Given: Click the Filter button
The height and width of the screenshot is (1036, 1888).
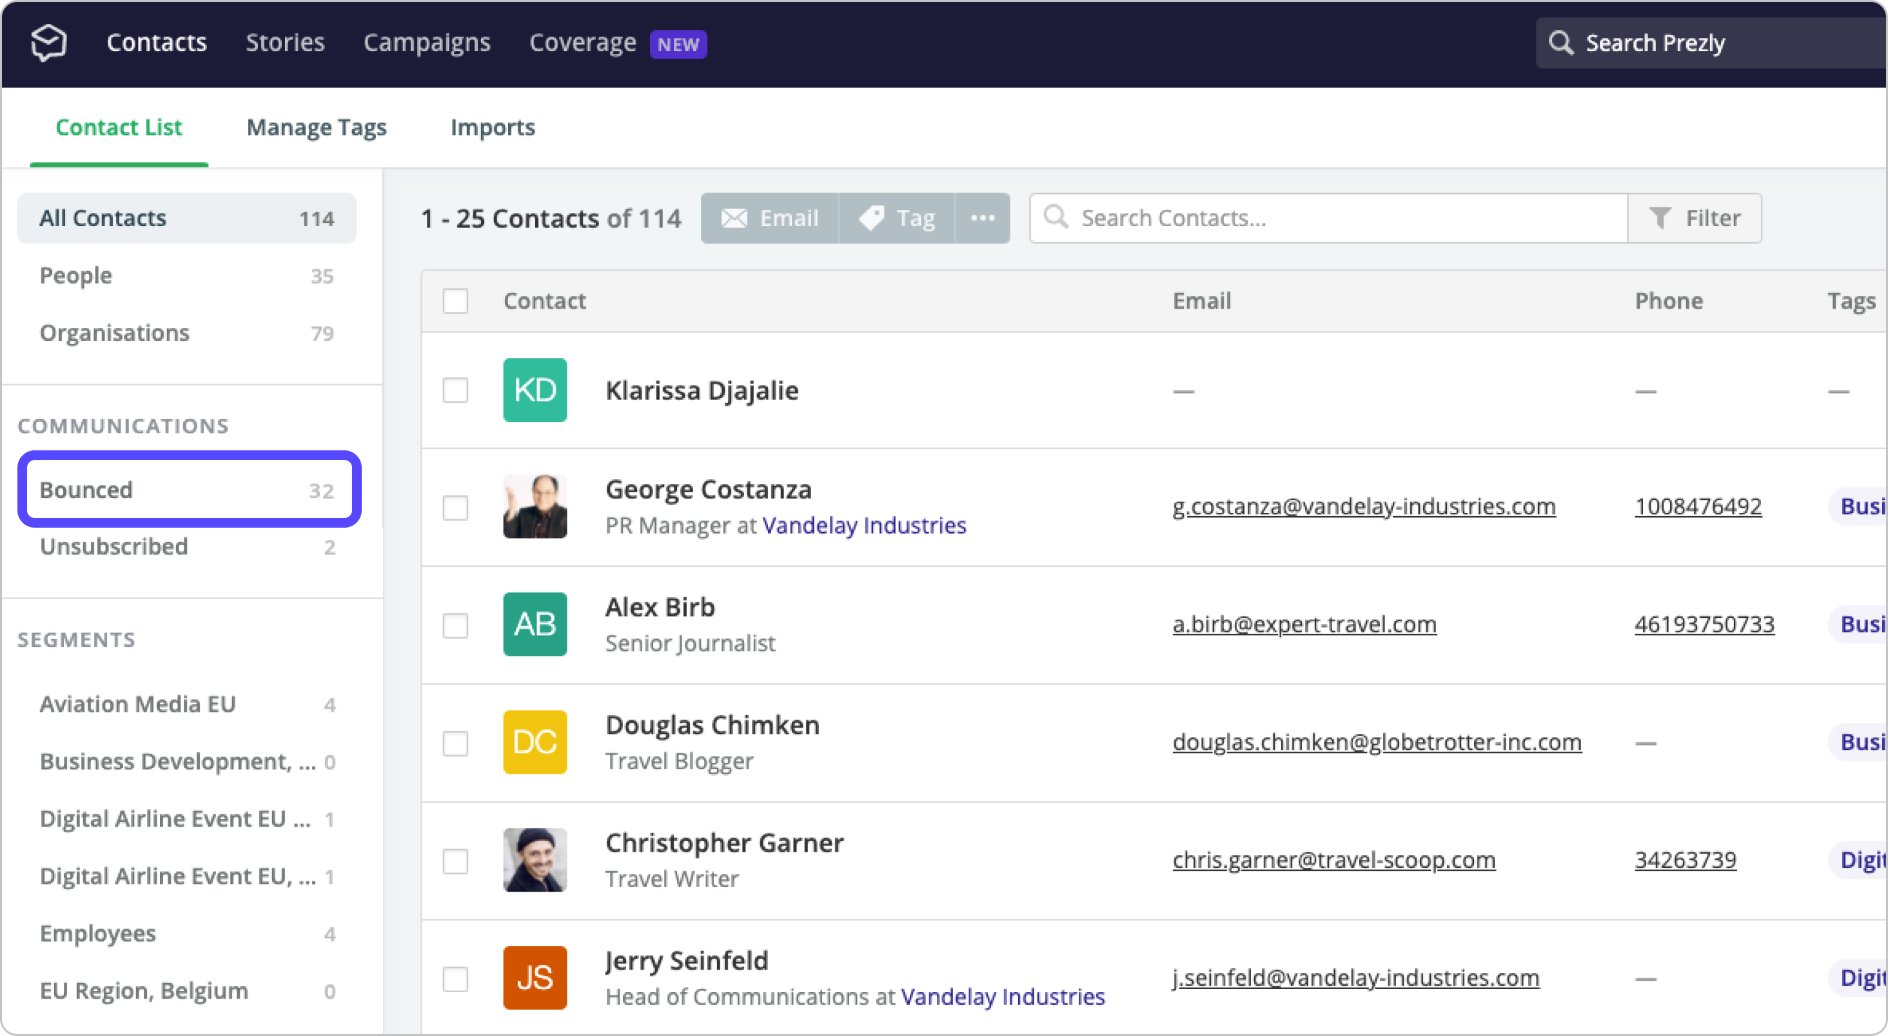Looking at the screenshot, I should point(1695,218).
